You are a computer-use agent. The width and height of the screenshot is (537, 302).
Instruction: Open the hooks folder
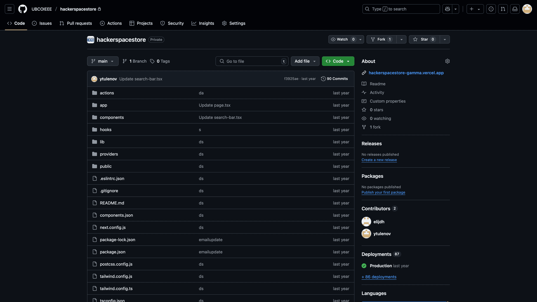[x=106, y=130]
